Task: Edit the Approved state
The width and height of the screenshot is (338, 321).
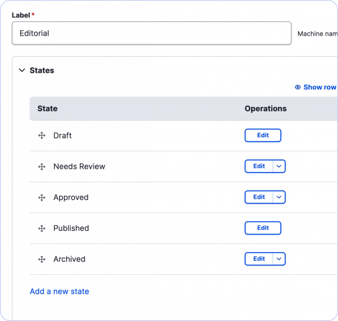Action: coord(259,197)
